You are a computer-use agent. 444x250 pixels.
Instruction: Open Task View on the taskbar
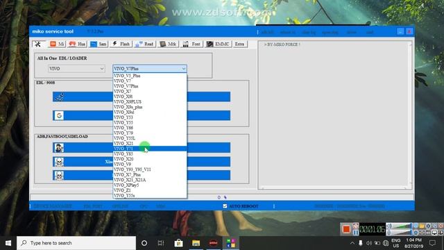[x=161, y=243]
